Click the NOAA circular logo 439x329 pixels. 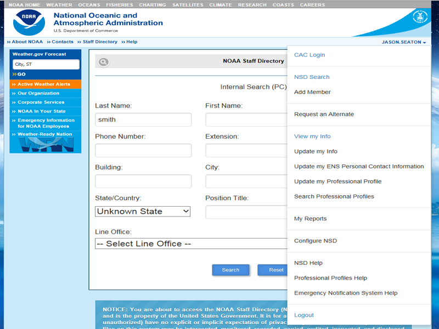pyautogui.click(x=29, y=22)
